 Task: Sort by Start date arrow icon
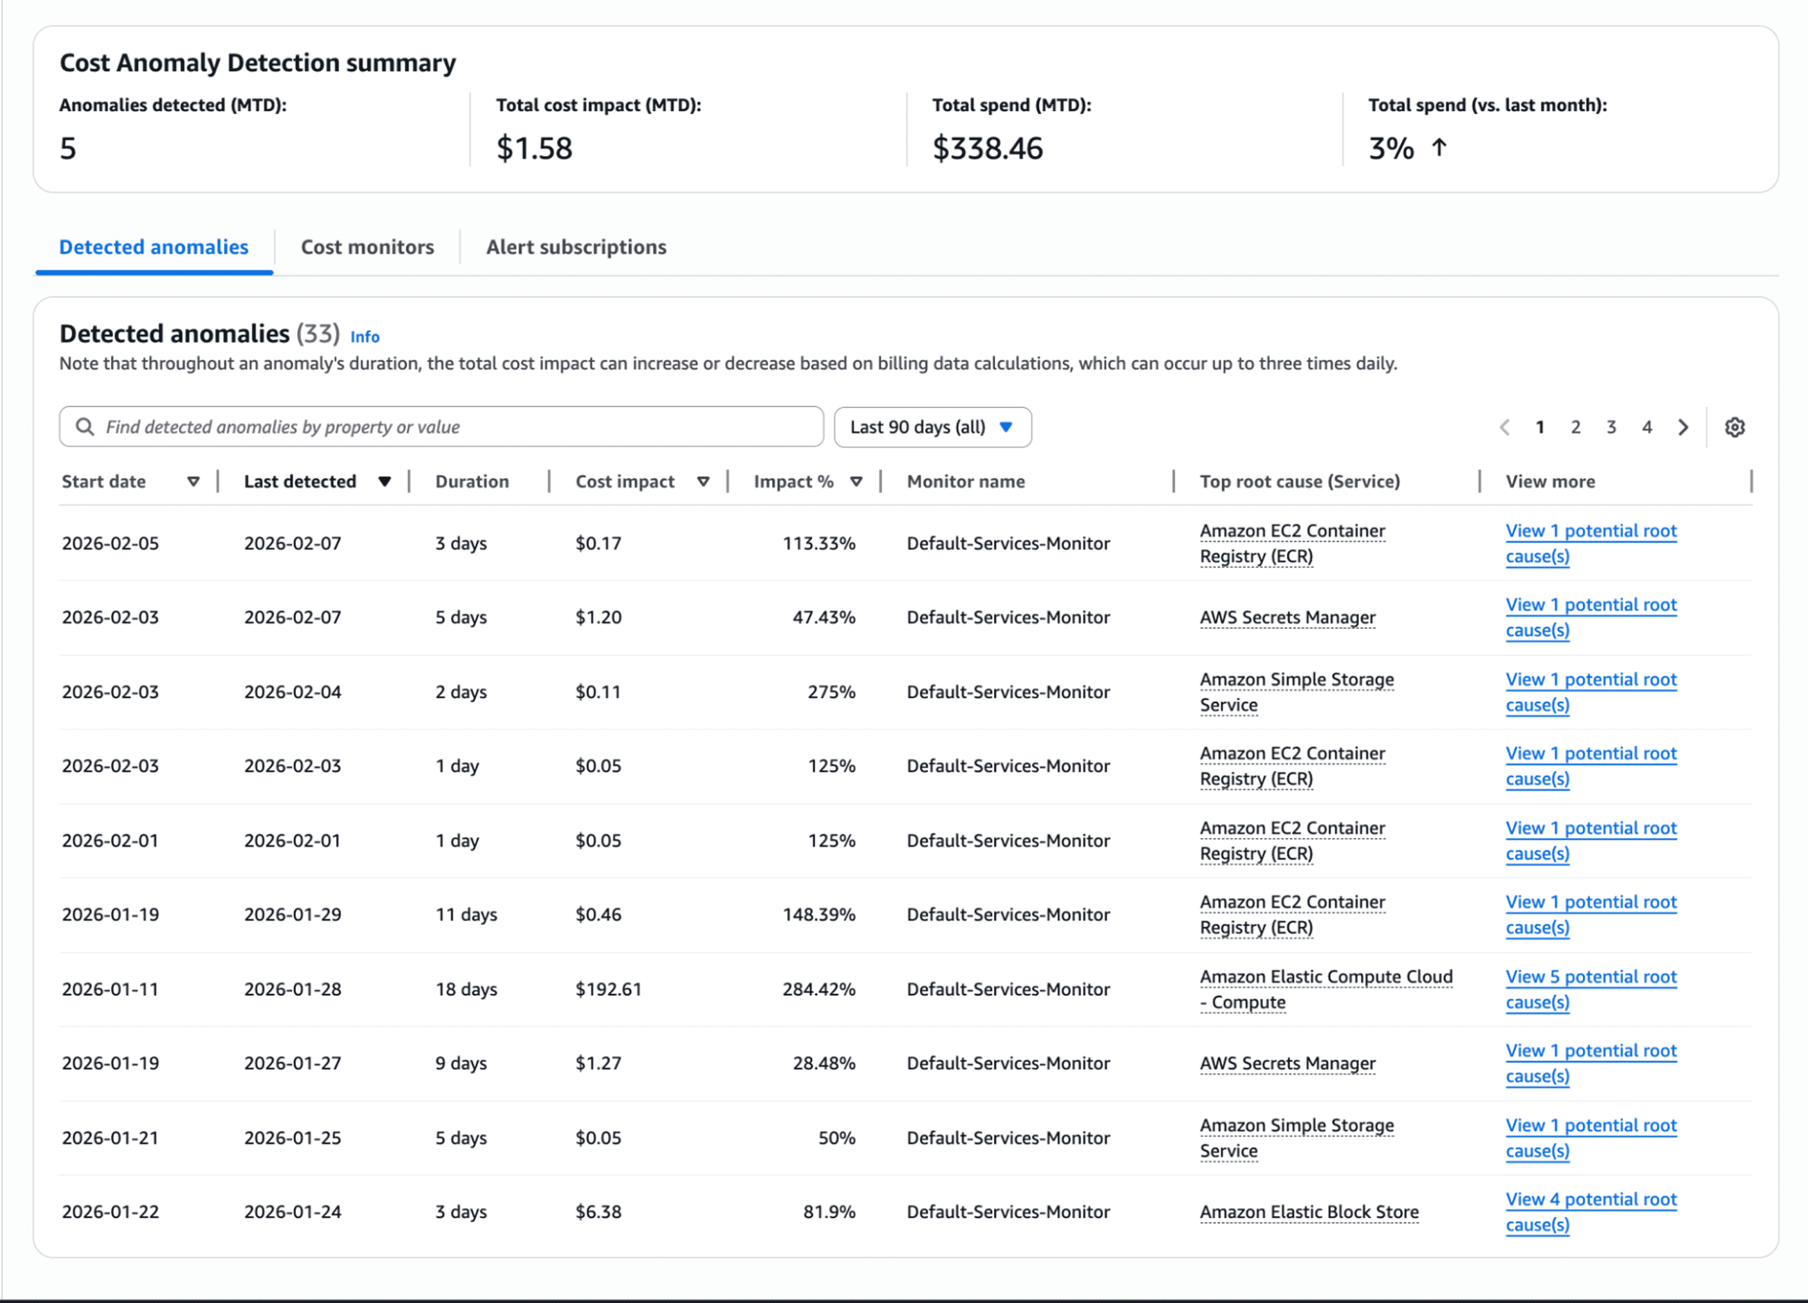pos(193,481)
